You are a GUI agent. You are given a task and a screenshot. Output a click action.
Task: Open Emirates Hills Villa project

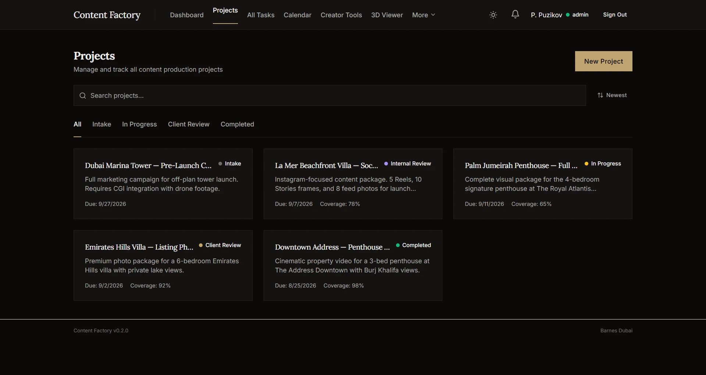click(x=163, y=265)
